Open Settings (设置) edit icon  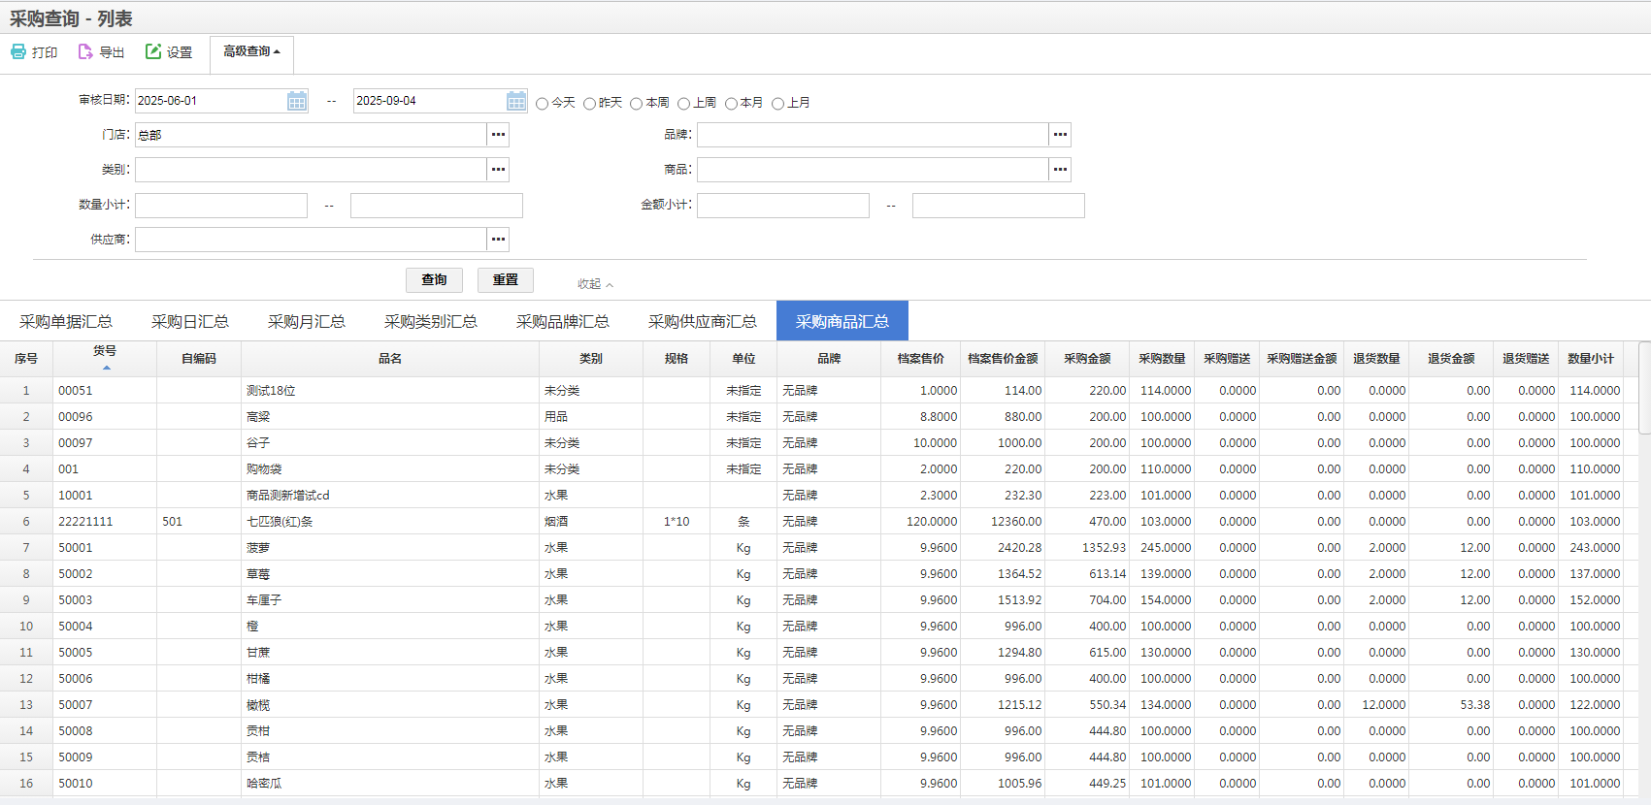coord(153,51)
